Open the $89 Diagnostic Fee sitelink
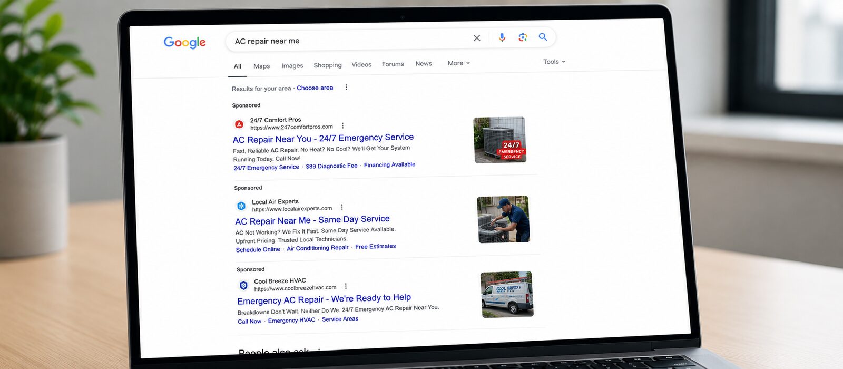 332,166
